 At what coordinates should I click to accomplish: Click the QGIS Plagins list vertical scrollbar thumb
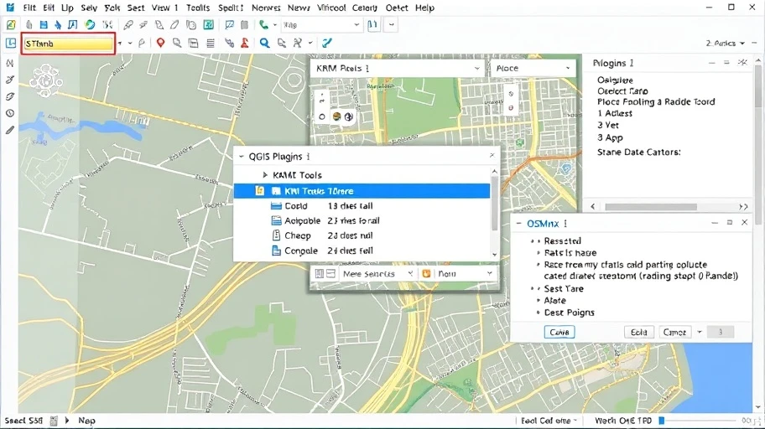494,204
